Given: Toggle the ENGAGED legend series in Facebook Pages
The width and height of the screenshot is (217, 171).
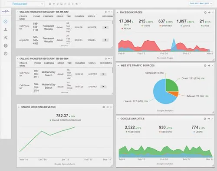Looking at the screenshot, I should click(166, 26).
